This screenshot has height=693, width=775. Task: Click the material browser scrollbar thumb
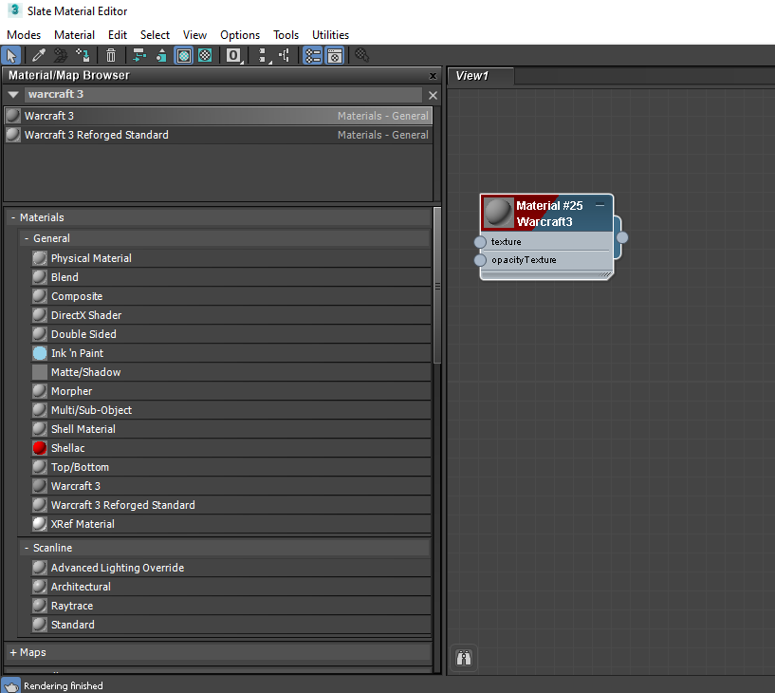[x=437, y=286]
